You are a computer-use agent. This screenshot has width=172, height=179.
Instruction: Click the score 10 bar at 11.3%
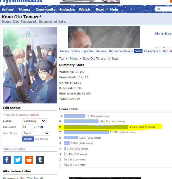click(x=75, y=116)
